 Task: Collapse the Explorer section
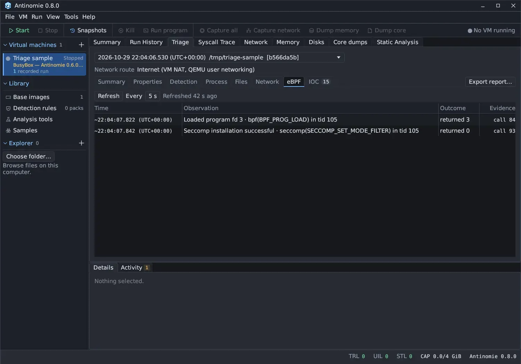(x=5, y=143)
